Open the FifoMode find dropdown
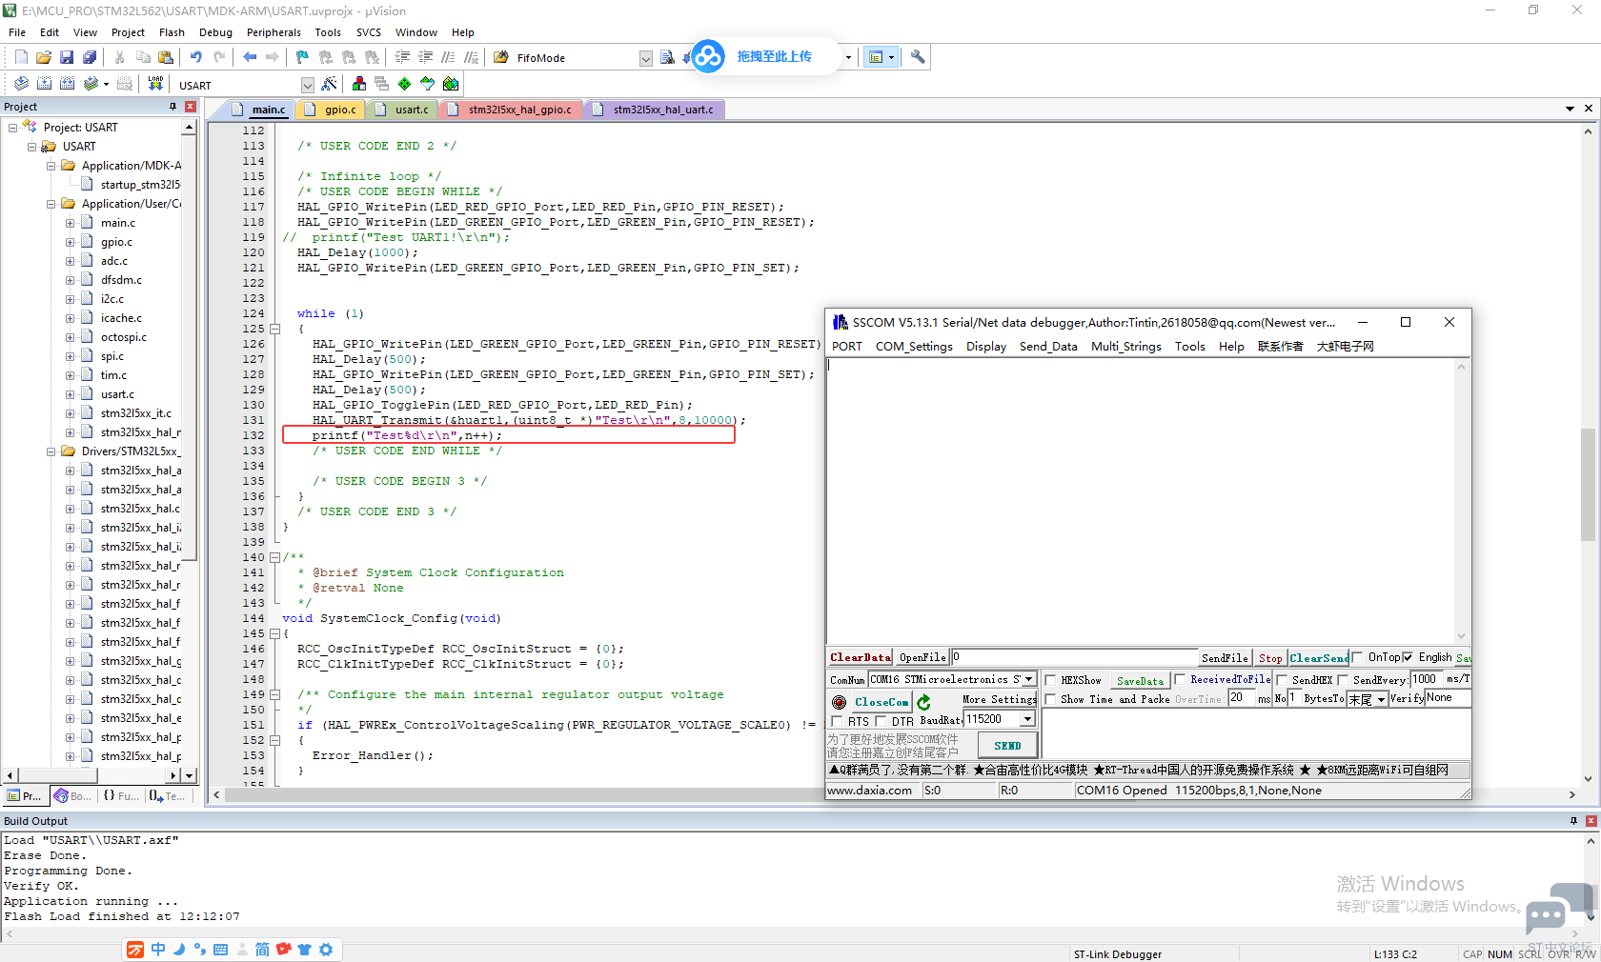The width and height of the screenshot is (1601, 962). pyautogui.click(x=645, y=58)
